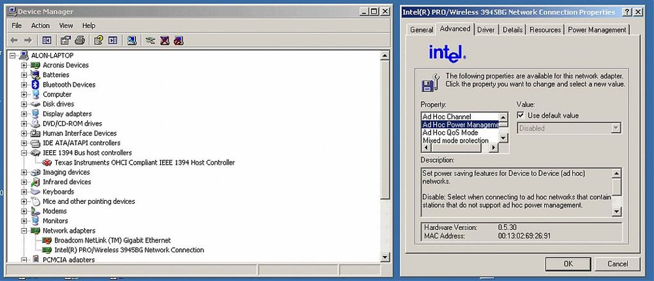Click the Property list's right scroll arrow

click(x=494, y=148)
